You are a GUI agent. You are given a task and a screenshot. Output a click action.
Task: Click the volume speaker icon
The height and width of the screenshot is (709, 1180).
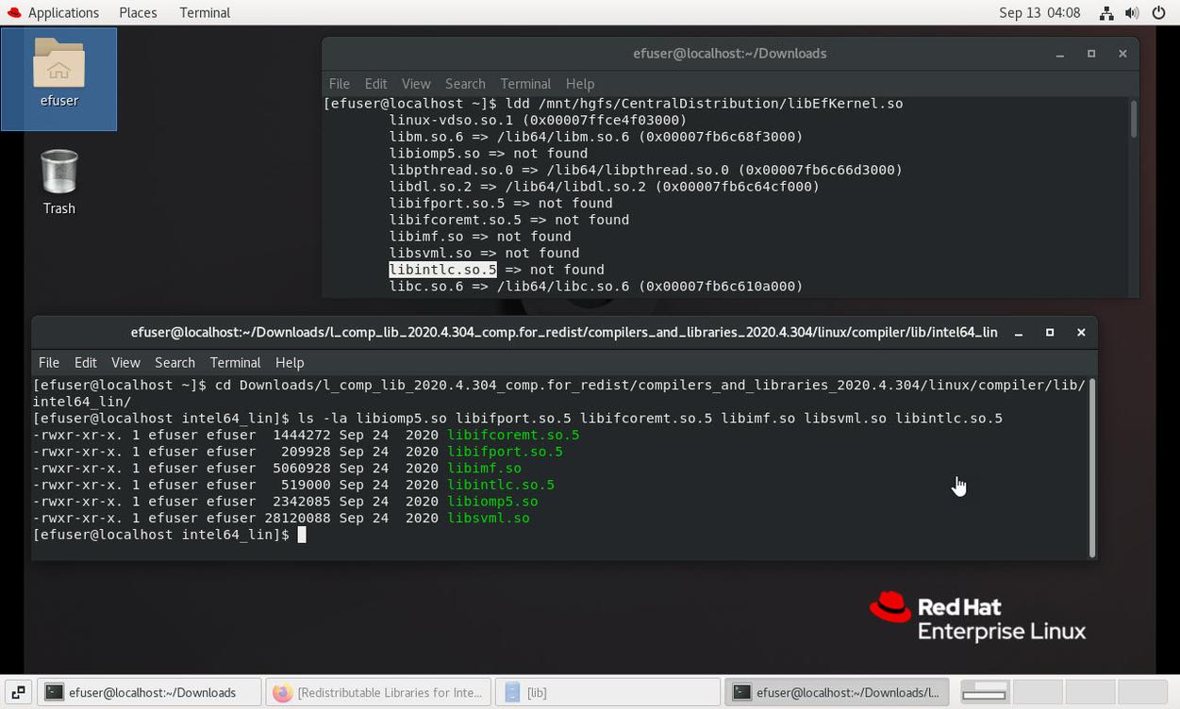point(1133,13)
